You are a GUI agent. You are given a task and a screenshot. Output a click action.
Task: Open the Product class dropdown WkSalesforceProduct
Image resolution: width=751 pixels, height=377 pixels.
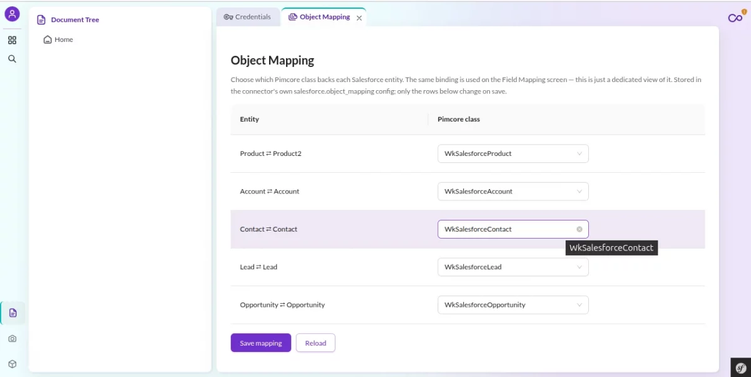coord(513,153)
